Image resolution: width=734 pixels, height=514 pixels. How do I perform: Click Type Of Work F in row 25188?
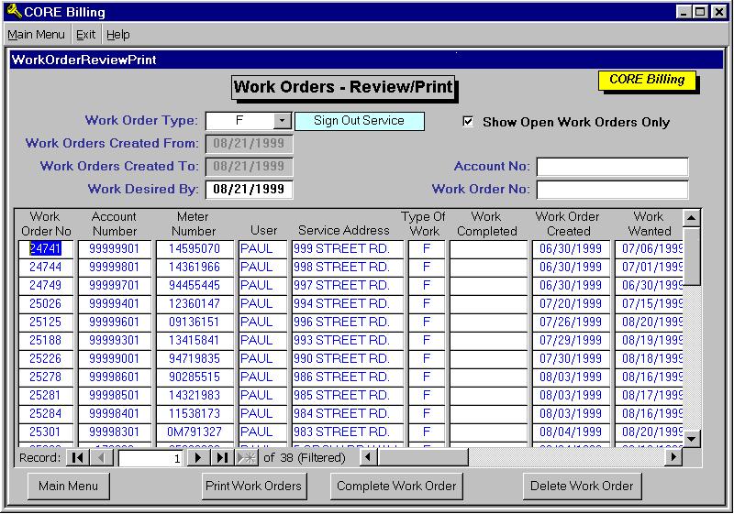(x=427, y=340)
